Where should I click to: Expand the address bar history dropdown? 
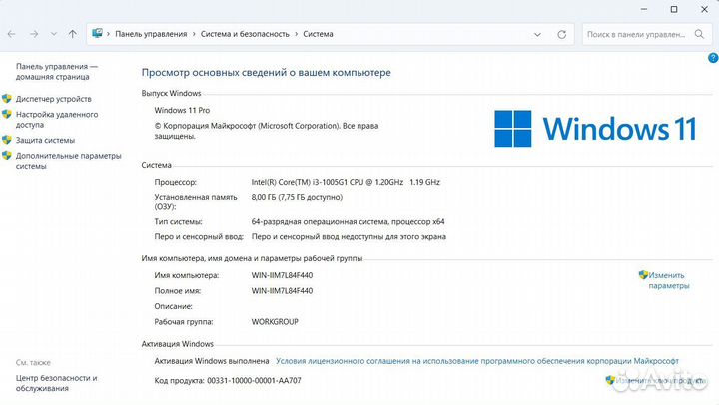click(x=537, y=34)
